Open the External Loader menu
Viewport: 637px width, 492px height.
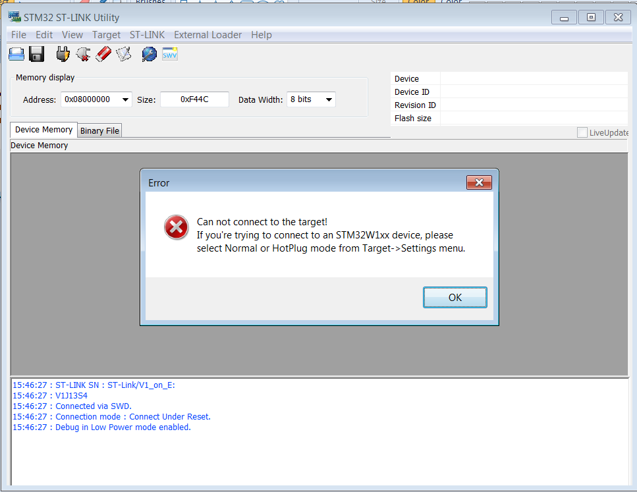pyautogui.click(x=208, y=35)
